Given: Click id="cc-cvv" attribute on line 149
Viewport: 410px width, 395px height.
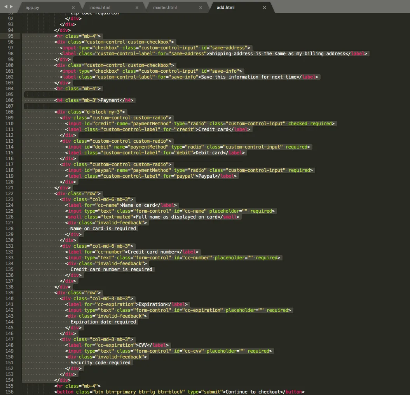Looking at the screenshot, I should point(189,351).
